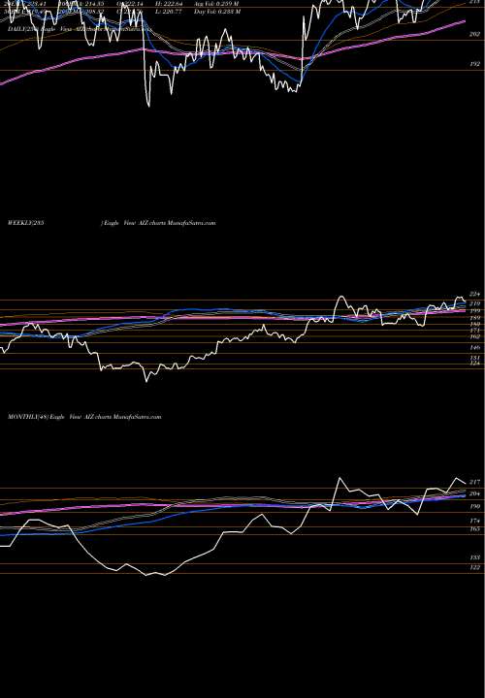The width and height of the screenshot is (485, 698).
Task: Select the 162 price label on weekly chart
Action: (474, 337)
